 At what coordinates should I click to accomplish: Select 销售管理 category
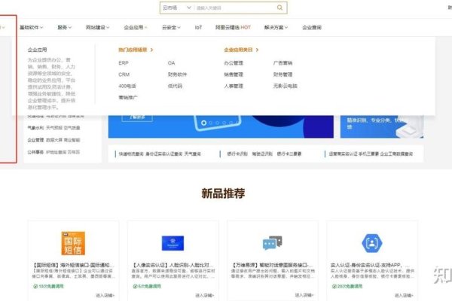(x=234, y=74)
